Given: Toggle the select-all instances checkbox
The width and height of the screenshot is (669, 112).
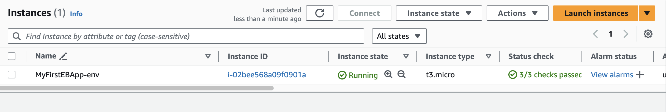Looking at the screenshot, I should pyautogui.click(x=12, y=56).
